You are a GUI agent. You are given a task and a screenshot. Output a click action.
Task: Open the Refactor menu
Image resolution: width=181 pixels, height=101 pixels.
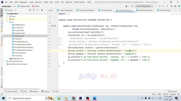point(38,2)
